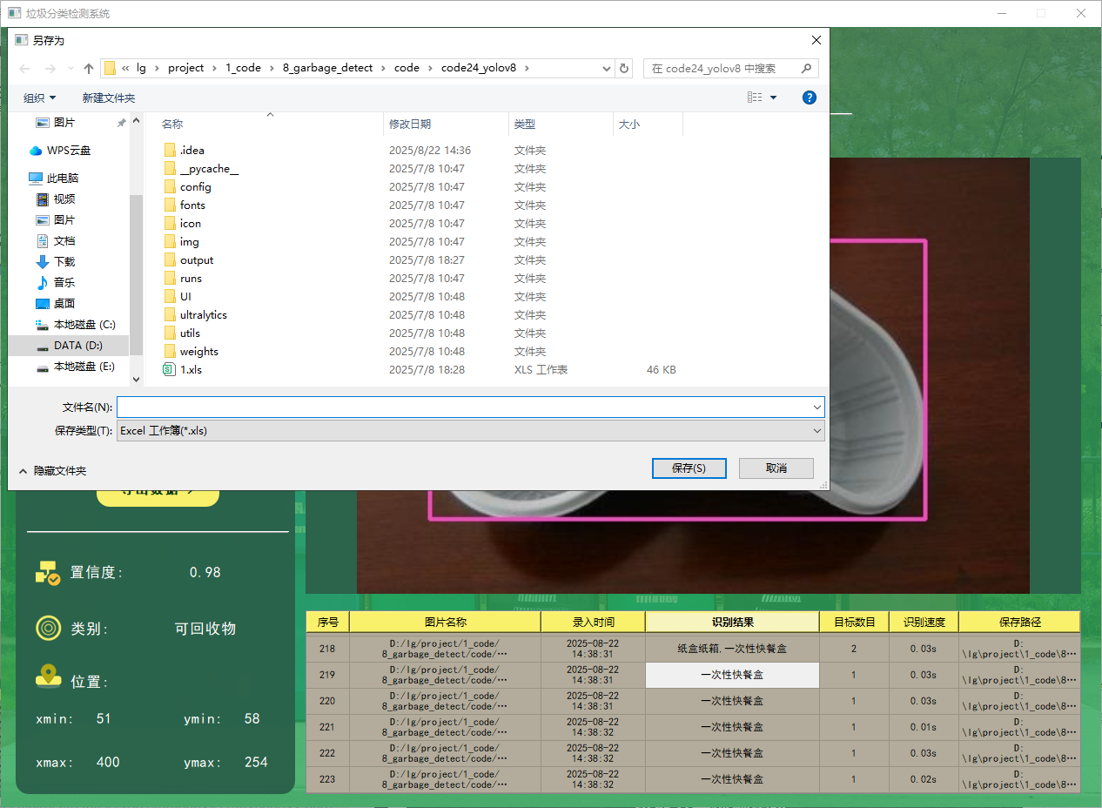1102x808 pixels.
Task: Select the icon folder's icon
Action: point(170,224)
